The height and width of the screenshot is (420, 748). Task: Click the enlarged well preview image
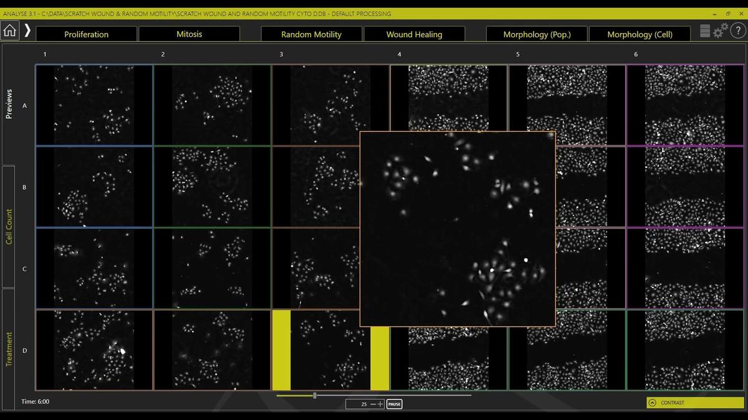pyautogui.click(x=457, y=228)
